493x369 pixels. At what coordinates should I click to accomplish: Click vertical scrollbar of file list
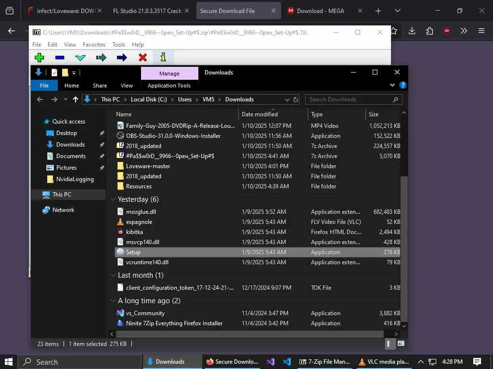point(404,249)
